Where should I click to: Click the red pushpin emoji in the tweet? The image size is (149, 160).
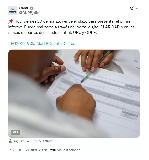(x=11, y=21)
